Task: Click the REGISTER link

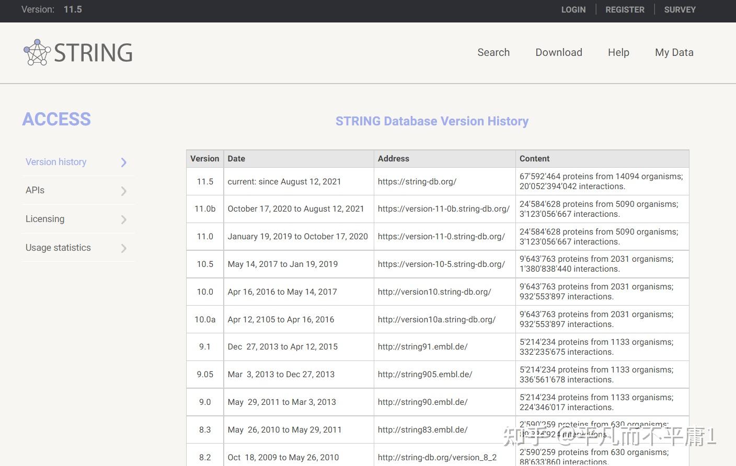Action: tap(625, 9)
